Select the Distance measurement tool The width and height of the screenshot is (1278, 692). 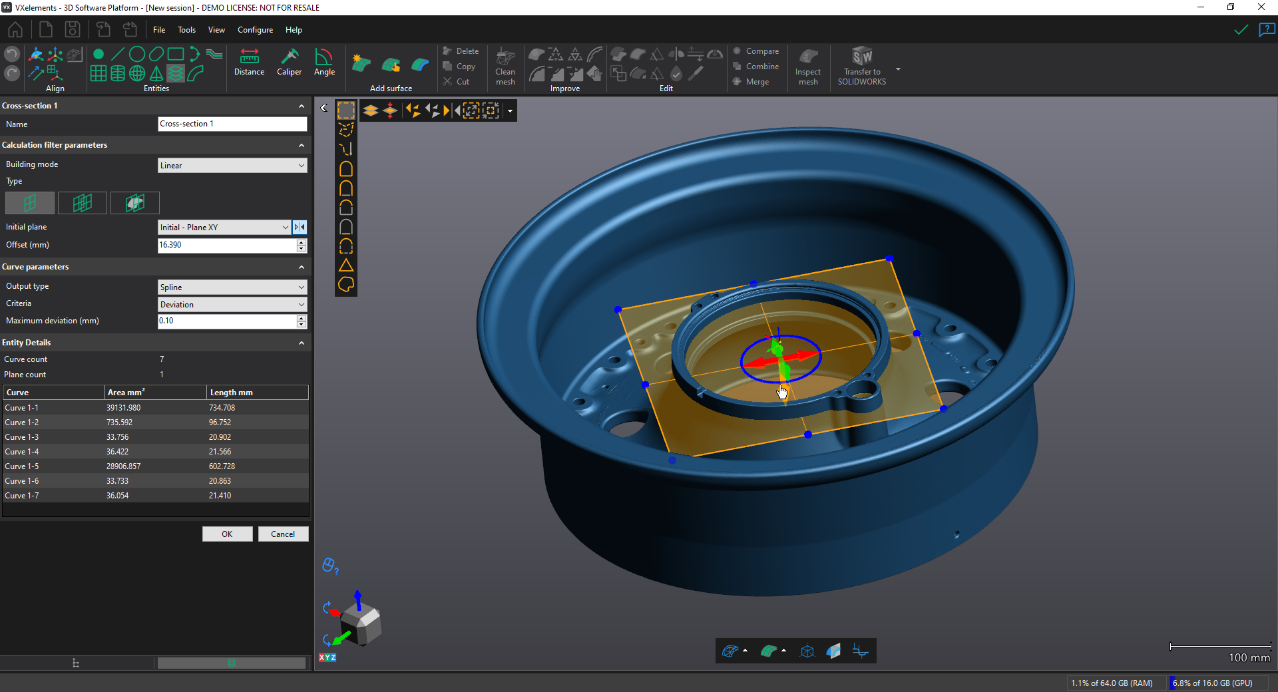point(250,63)
